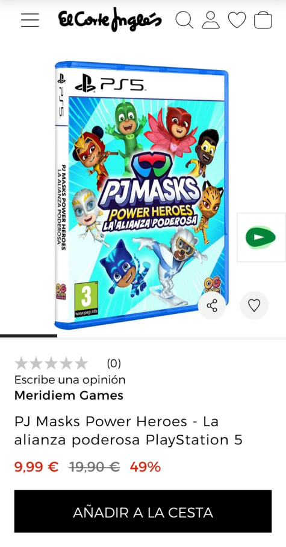Image resolution: width=286 pixels, height=547 pixels.
Task: View the shopping basket icon
Action: (263, 20)
